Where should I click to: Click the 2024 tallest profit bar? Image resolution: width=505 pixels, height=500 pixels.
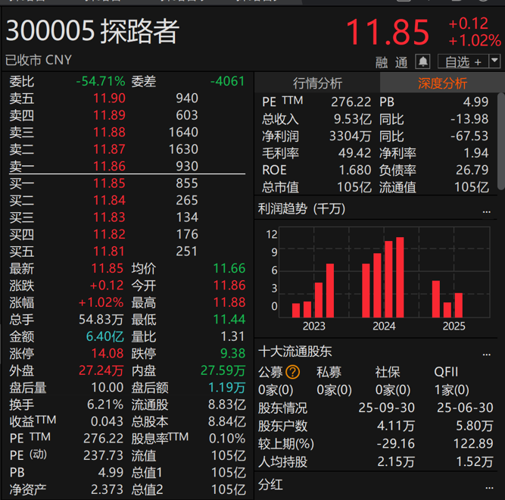point(400,277)
